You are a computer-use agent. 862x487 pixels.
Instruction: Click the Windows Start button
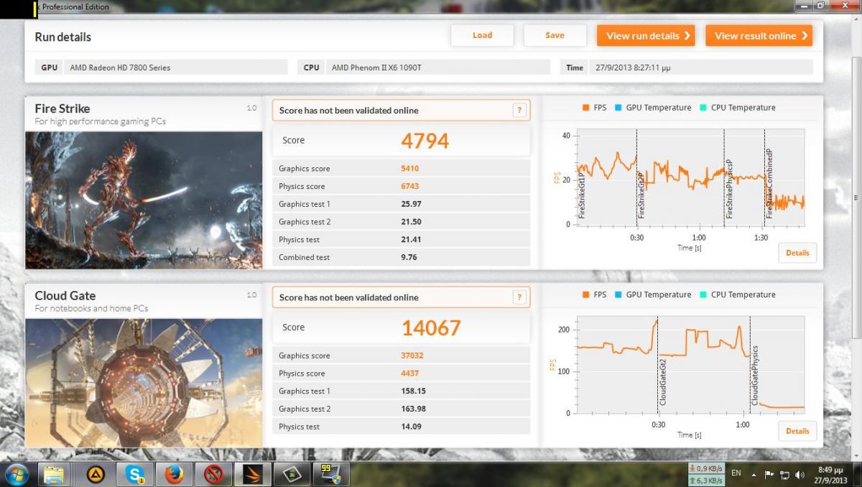tap(16, 474)
